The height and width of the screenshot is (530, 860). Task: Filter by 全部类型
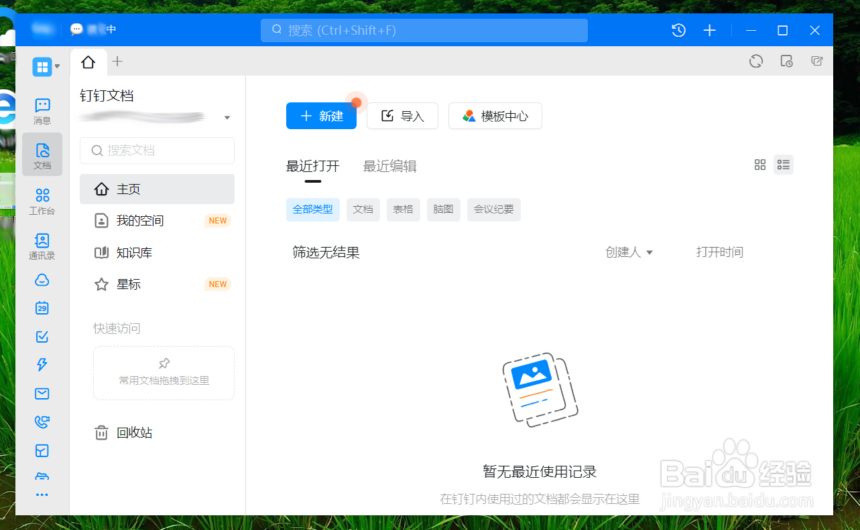[x=313, y=209]
